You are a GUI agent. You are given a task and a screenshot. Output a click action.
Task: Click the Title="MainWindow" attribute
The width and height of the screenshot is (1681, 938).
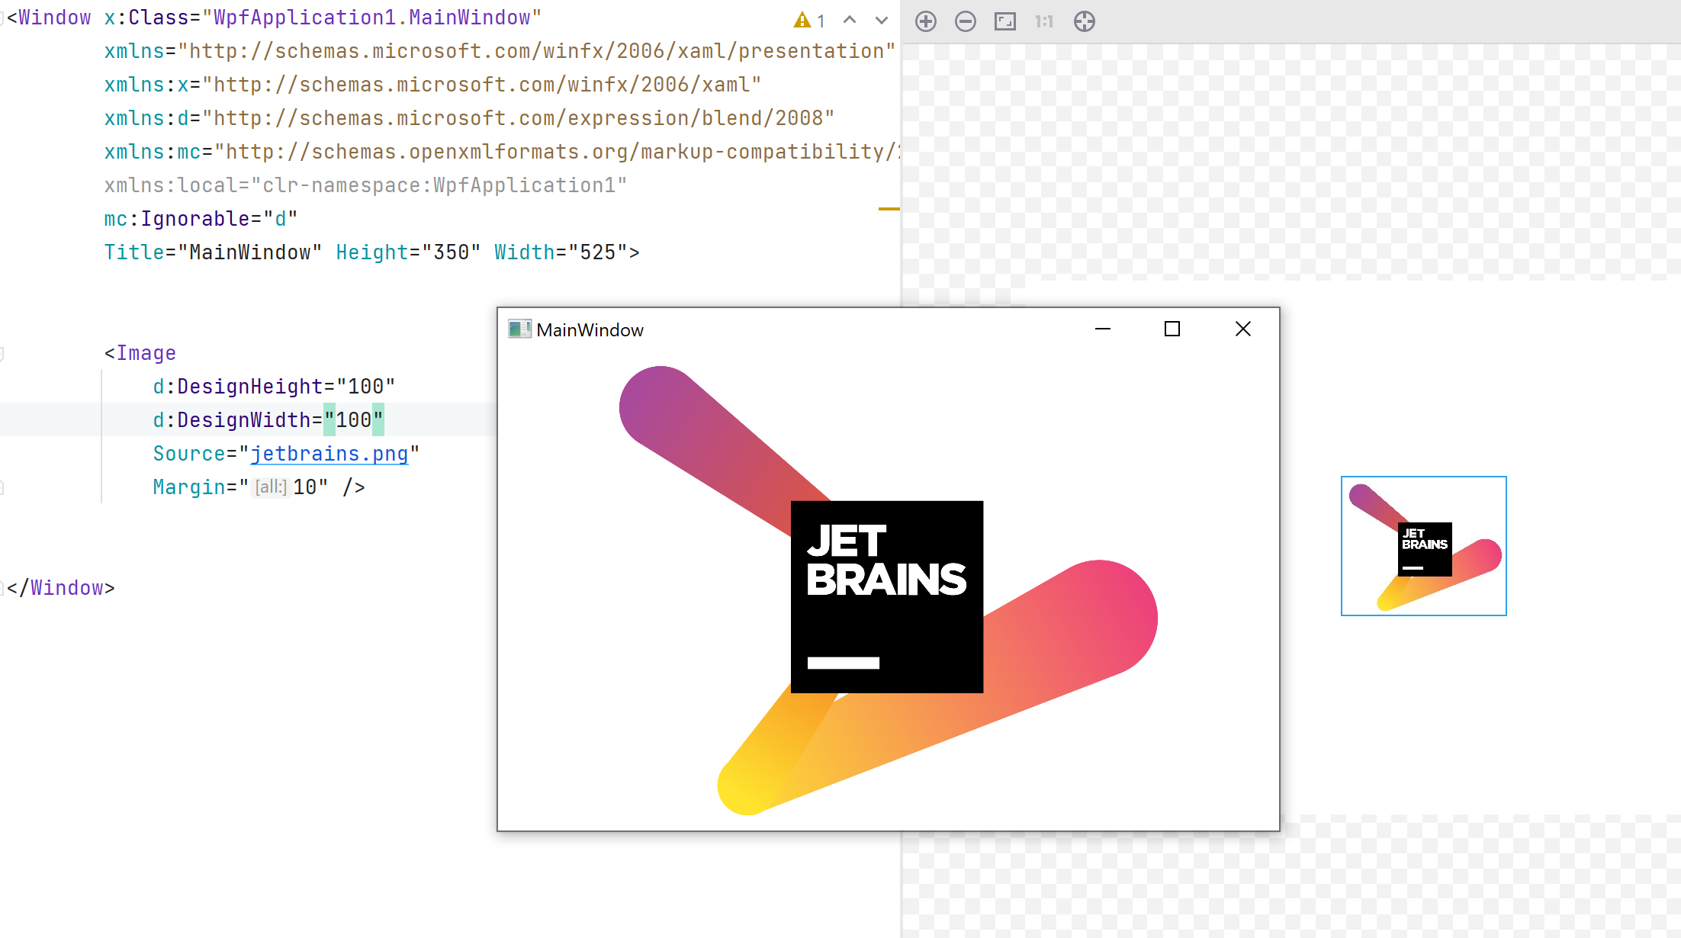click(213, 252)
